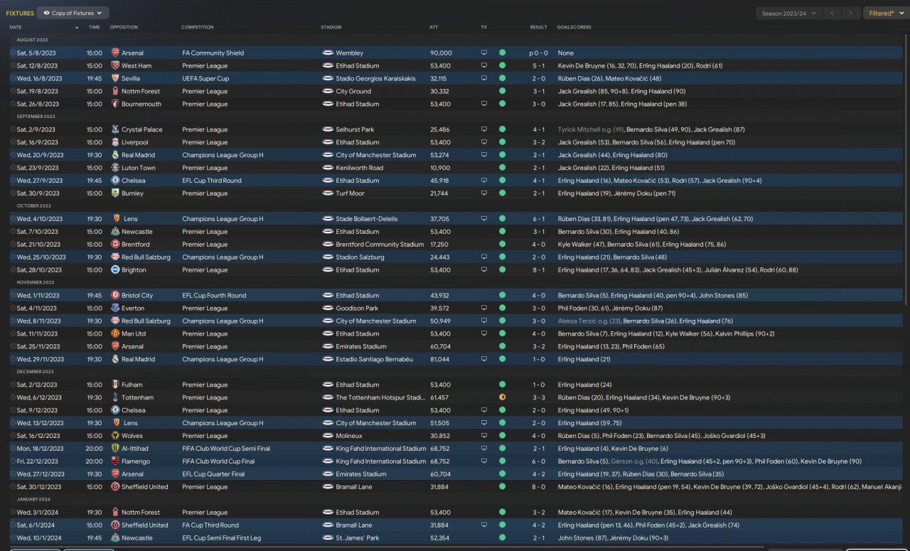The width and height of the screenshot is (910, 551).
Task: Click the TV icon in the Man Utd row
Action: (484, 334)
